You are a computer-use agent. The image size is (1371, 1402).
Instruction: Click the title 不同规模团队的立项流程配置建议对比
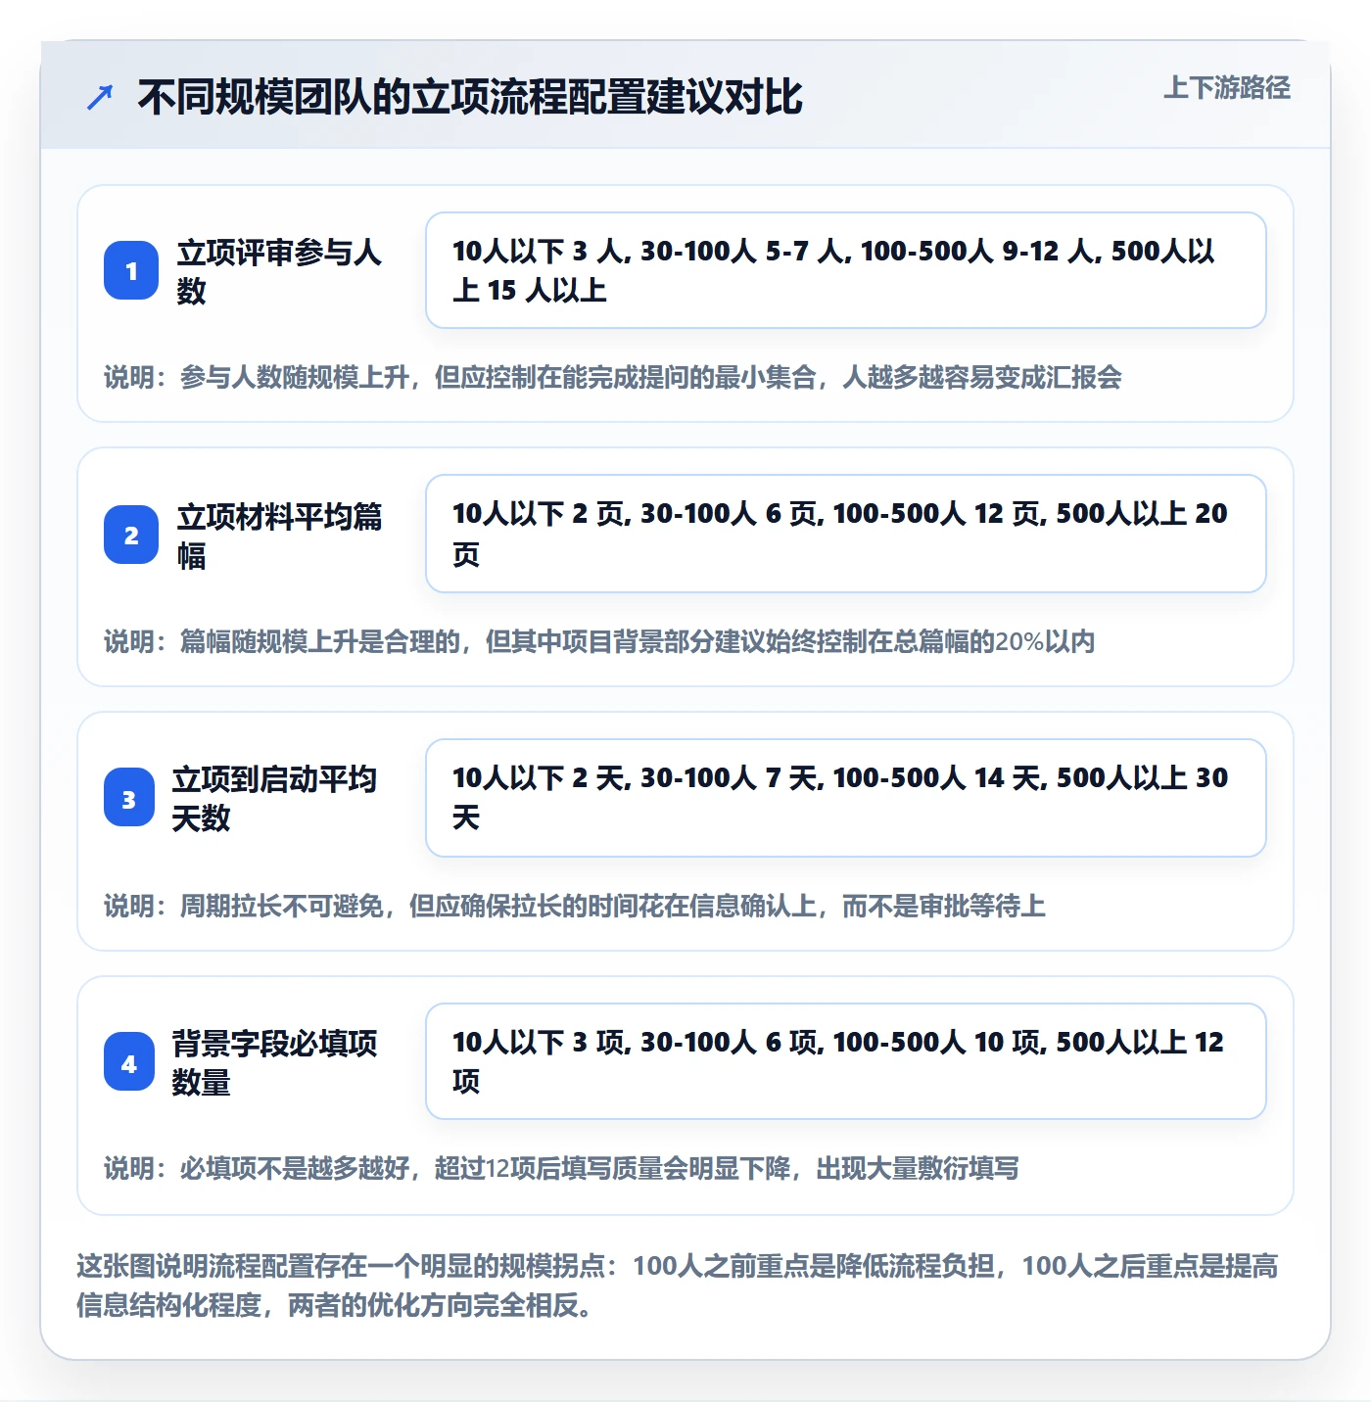point(470,97)
